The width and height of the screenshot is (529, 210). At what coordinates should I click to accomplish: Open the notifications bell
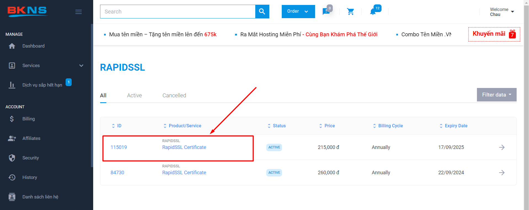[373, 12]
